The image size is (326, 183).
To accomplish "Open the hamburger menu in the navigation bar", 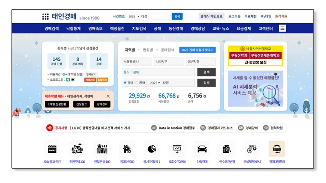I will tap(282, 29).
